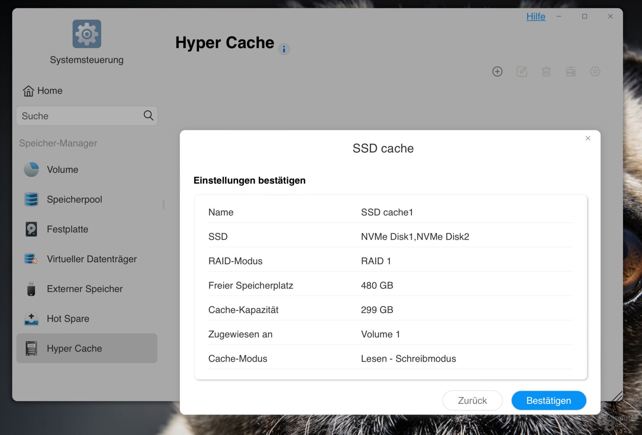Click the edit pencil toolbar icon
This screenshot has width=642, height=435.
pyautogui.click(x=522, y=72)
